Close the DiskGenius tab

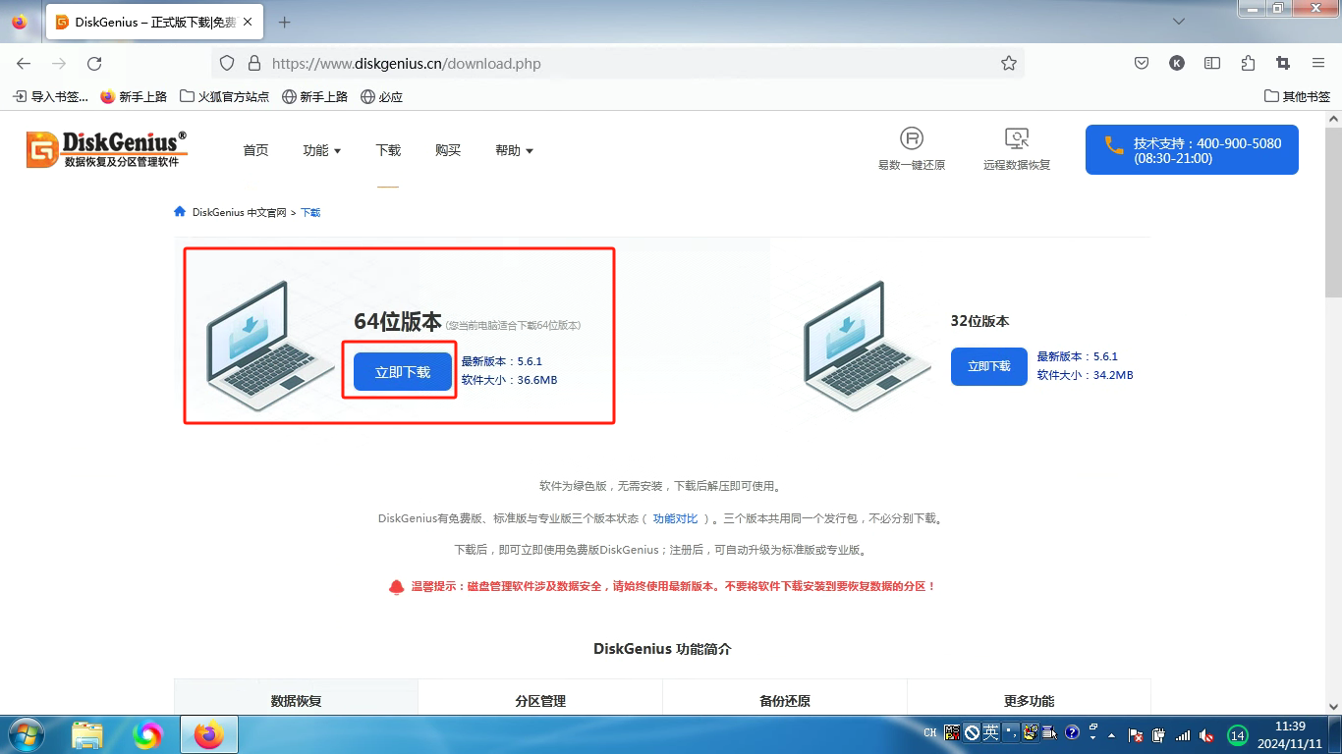247,22
